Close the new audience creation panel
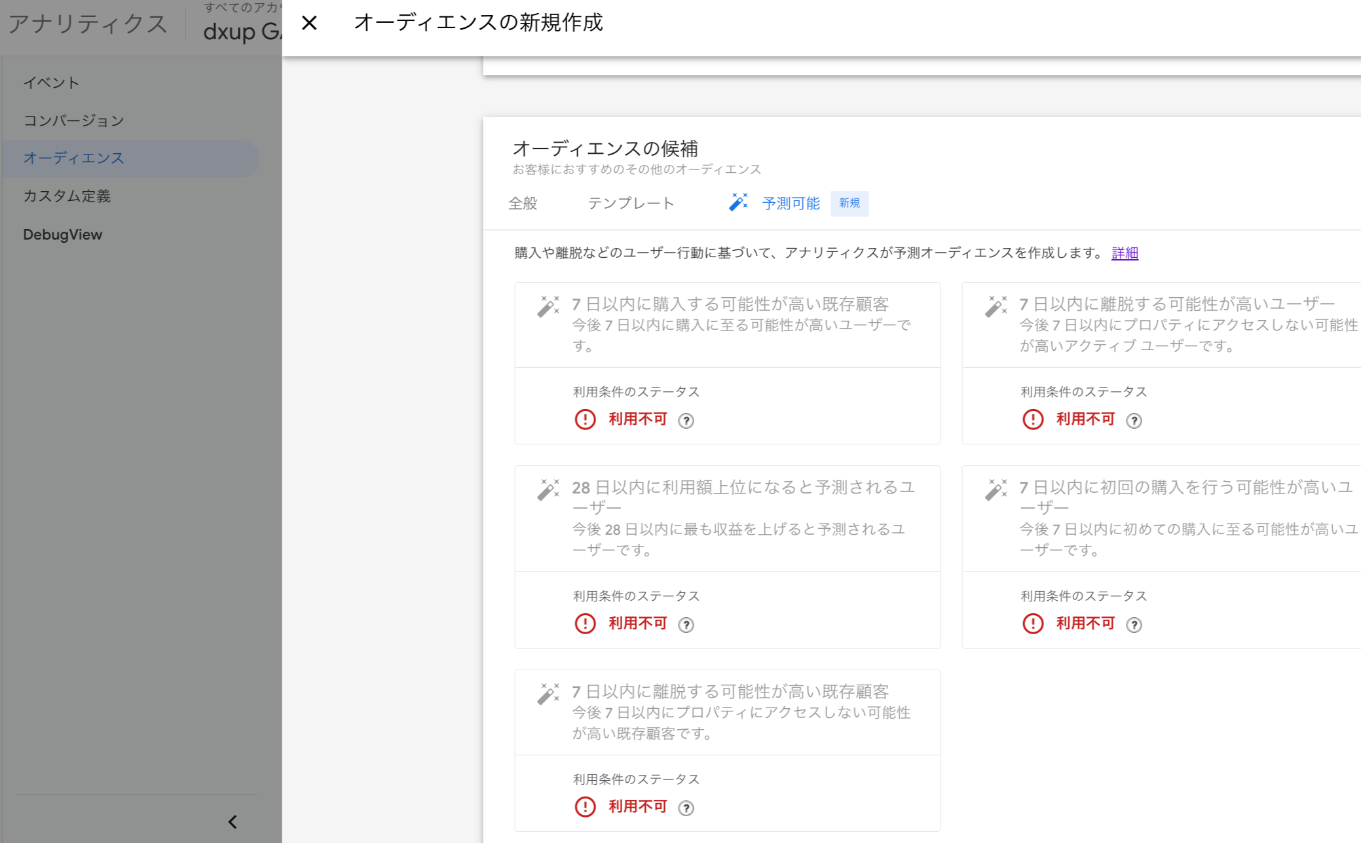 pyautogui.click(x=309, y=24)
